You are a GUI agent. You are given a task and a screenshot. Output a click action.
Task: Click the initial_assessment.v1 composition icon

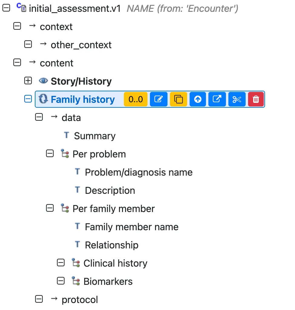point(21,8)
